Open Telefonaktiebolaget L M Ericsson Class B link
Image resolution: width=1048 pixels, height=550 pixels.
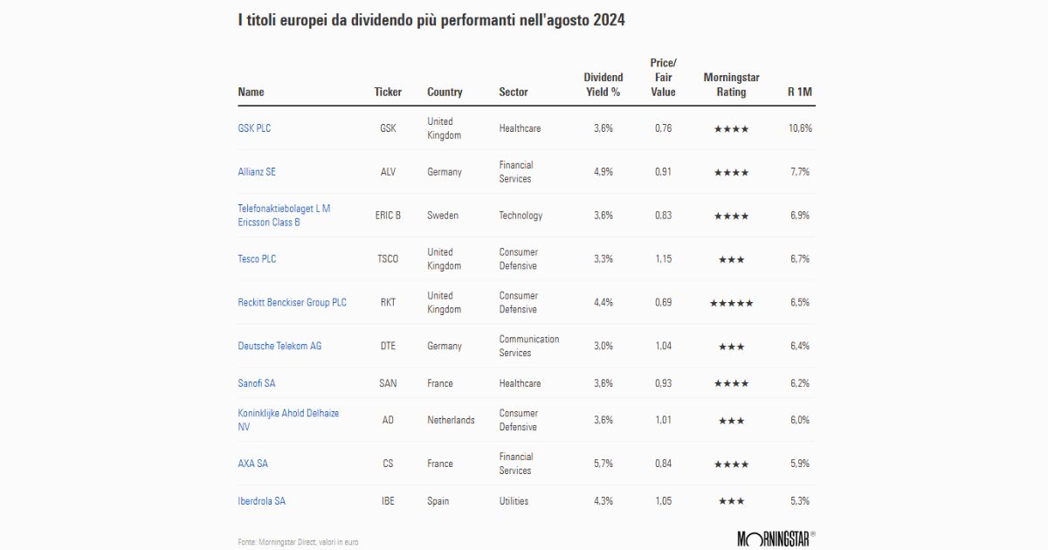pos(284,216)
